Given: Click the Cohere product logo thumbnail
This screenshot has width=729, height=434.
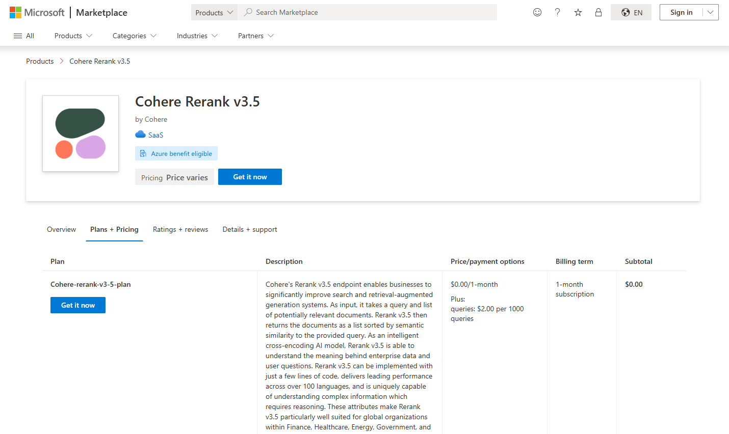Looking at the screenshot, I should 81,133.
